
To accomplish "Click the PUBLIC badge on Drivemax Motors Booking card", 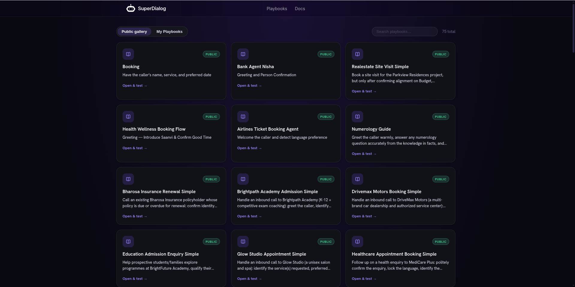I will click(x=440, y=179).
